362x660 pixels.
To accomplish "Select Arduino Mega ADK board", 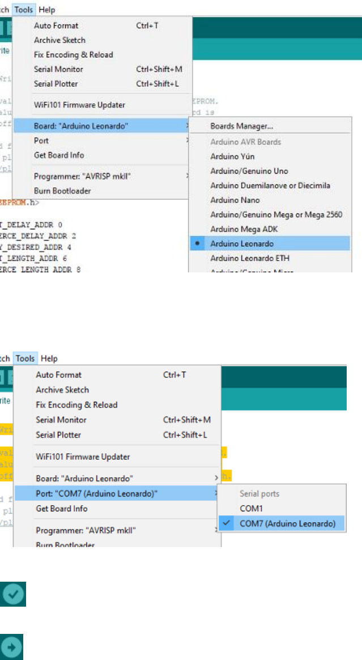I will (x=270, y=229).
